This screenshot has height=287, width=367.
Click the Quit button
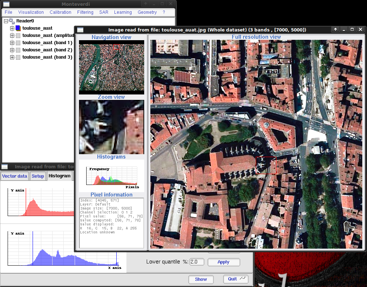(x=235, y=279)
